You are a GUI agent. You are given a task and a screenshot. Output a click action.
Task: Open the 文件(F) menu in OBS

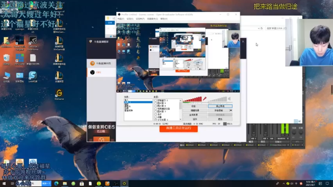121,19
